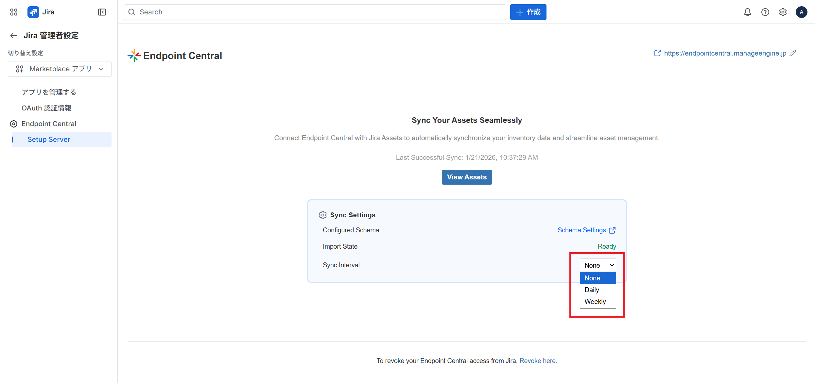The image size is (815, 383).
Task: Open OAuth 認証情報 menu item
Action: [46, 108]
